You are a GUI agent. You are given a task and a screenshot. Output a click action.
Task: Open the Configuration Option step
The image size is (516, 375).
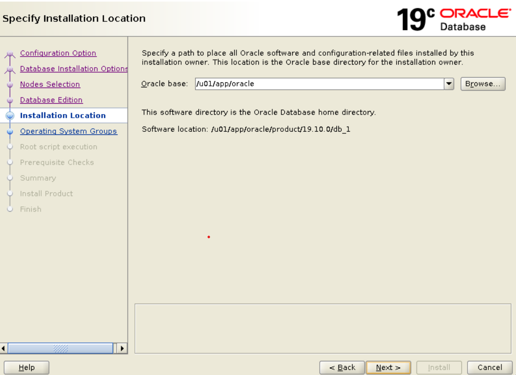tap(58, 53)
